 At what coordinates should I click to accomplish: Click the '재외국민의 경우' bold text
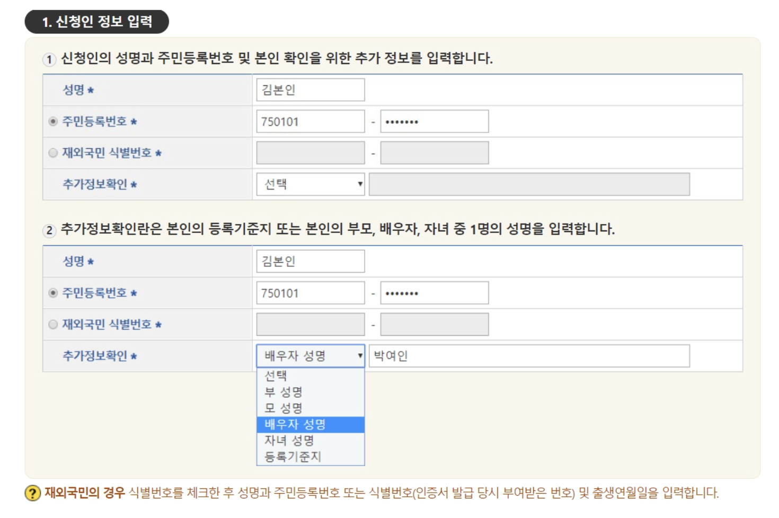pyautogui.click(x=85, y=493)
